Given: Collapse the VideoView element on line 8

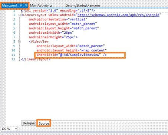Looking at the screenshot, I should pos(19,41).
